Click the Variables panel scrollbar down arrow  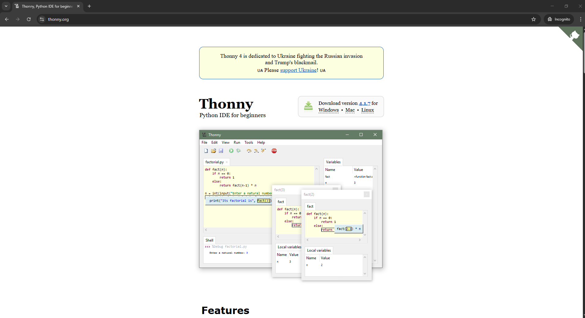tap(375, 261)
